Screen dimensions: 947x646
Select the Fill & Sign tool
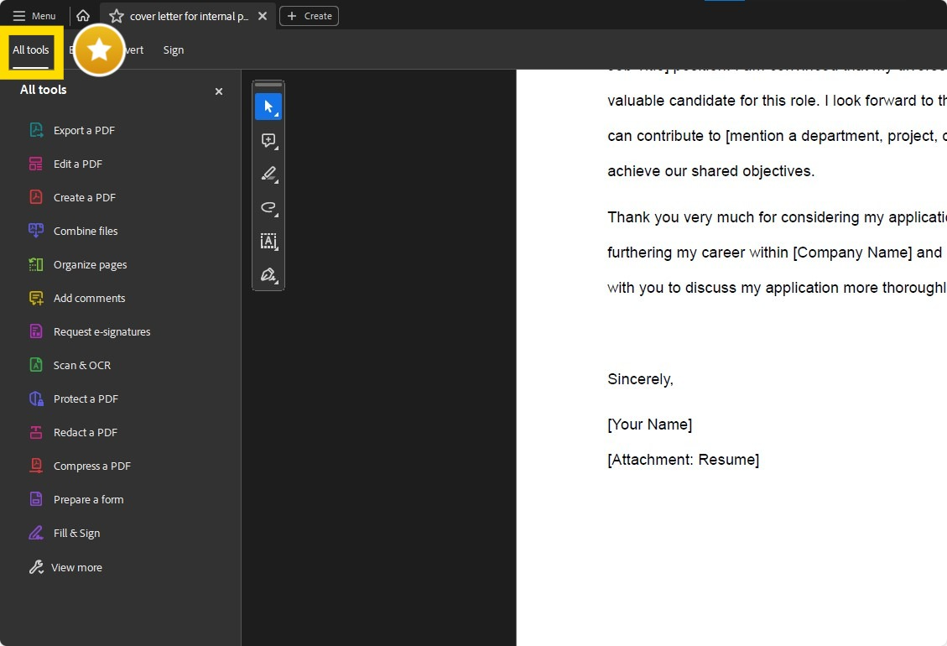pyautogui.click(x=65, y=533)
